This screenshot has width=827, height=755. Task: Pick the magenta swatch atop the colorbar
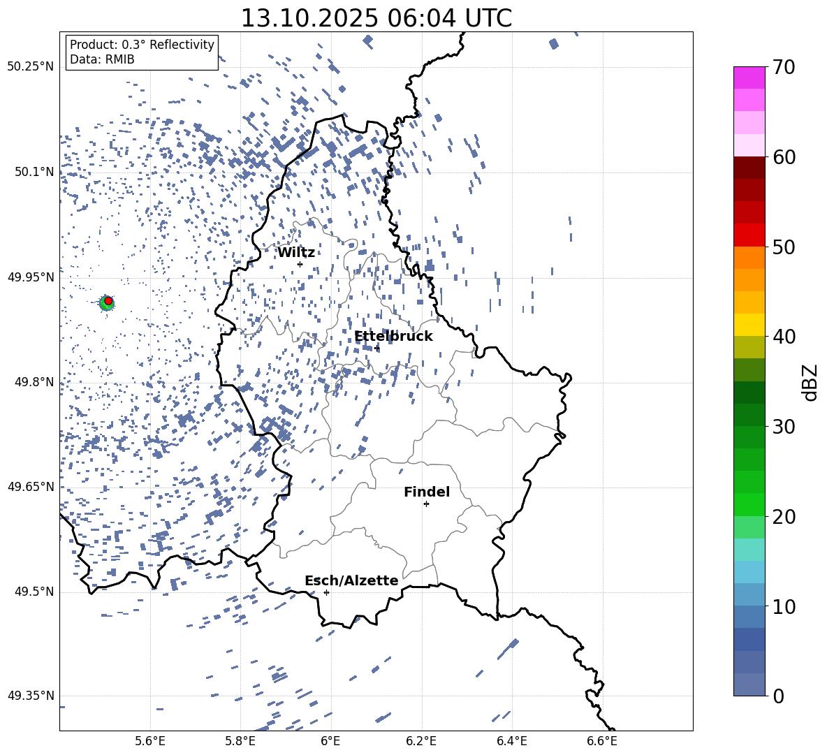click(749, 78)
